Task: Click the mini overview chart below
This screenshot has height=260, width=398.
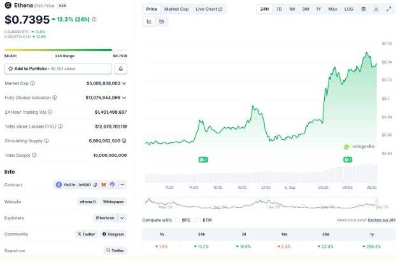Action: click(x=261, y=203)
